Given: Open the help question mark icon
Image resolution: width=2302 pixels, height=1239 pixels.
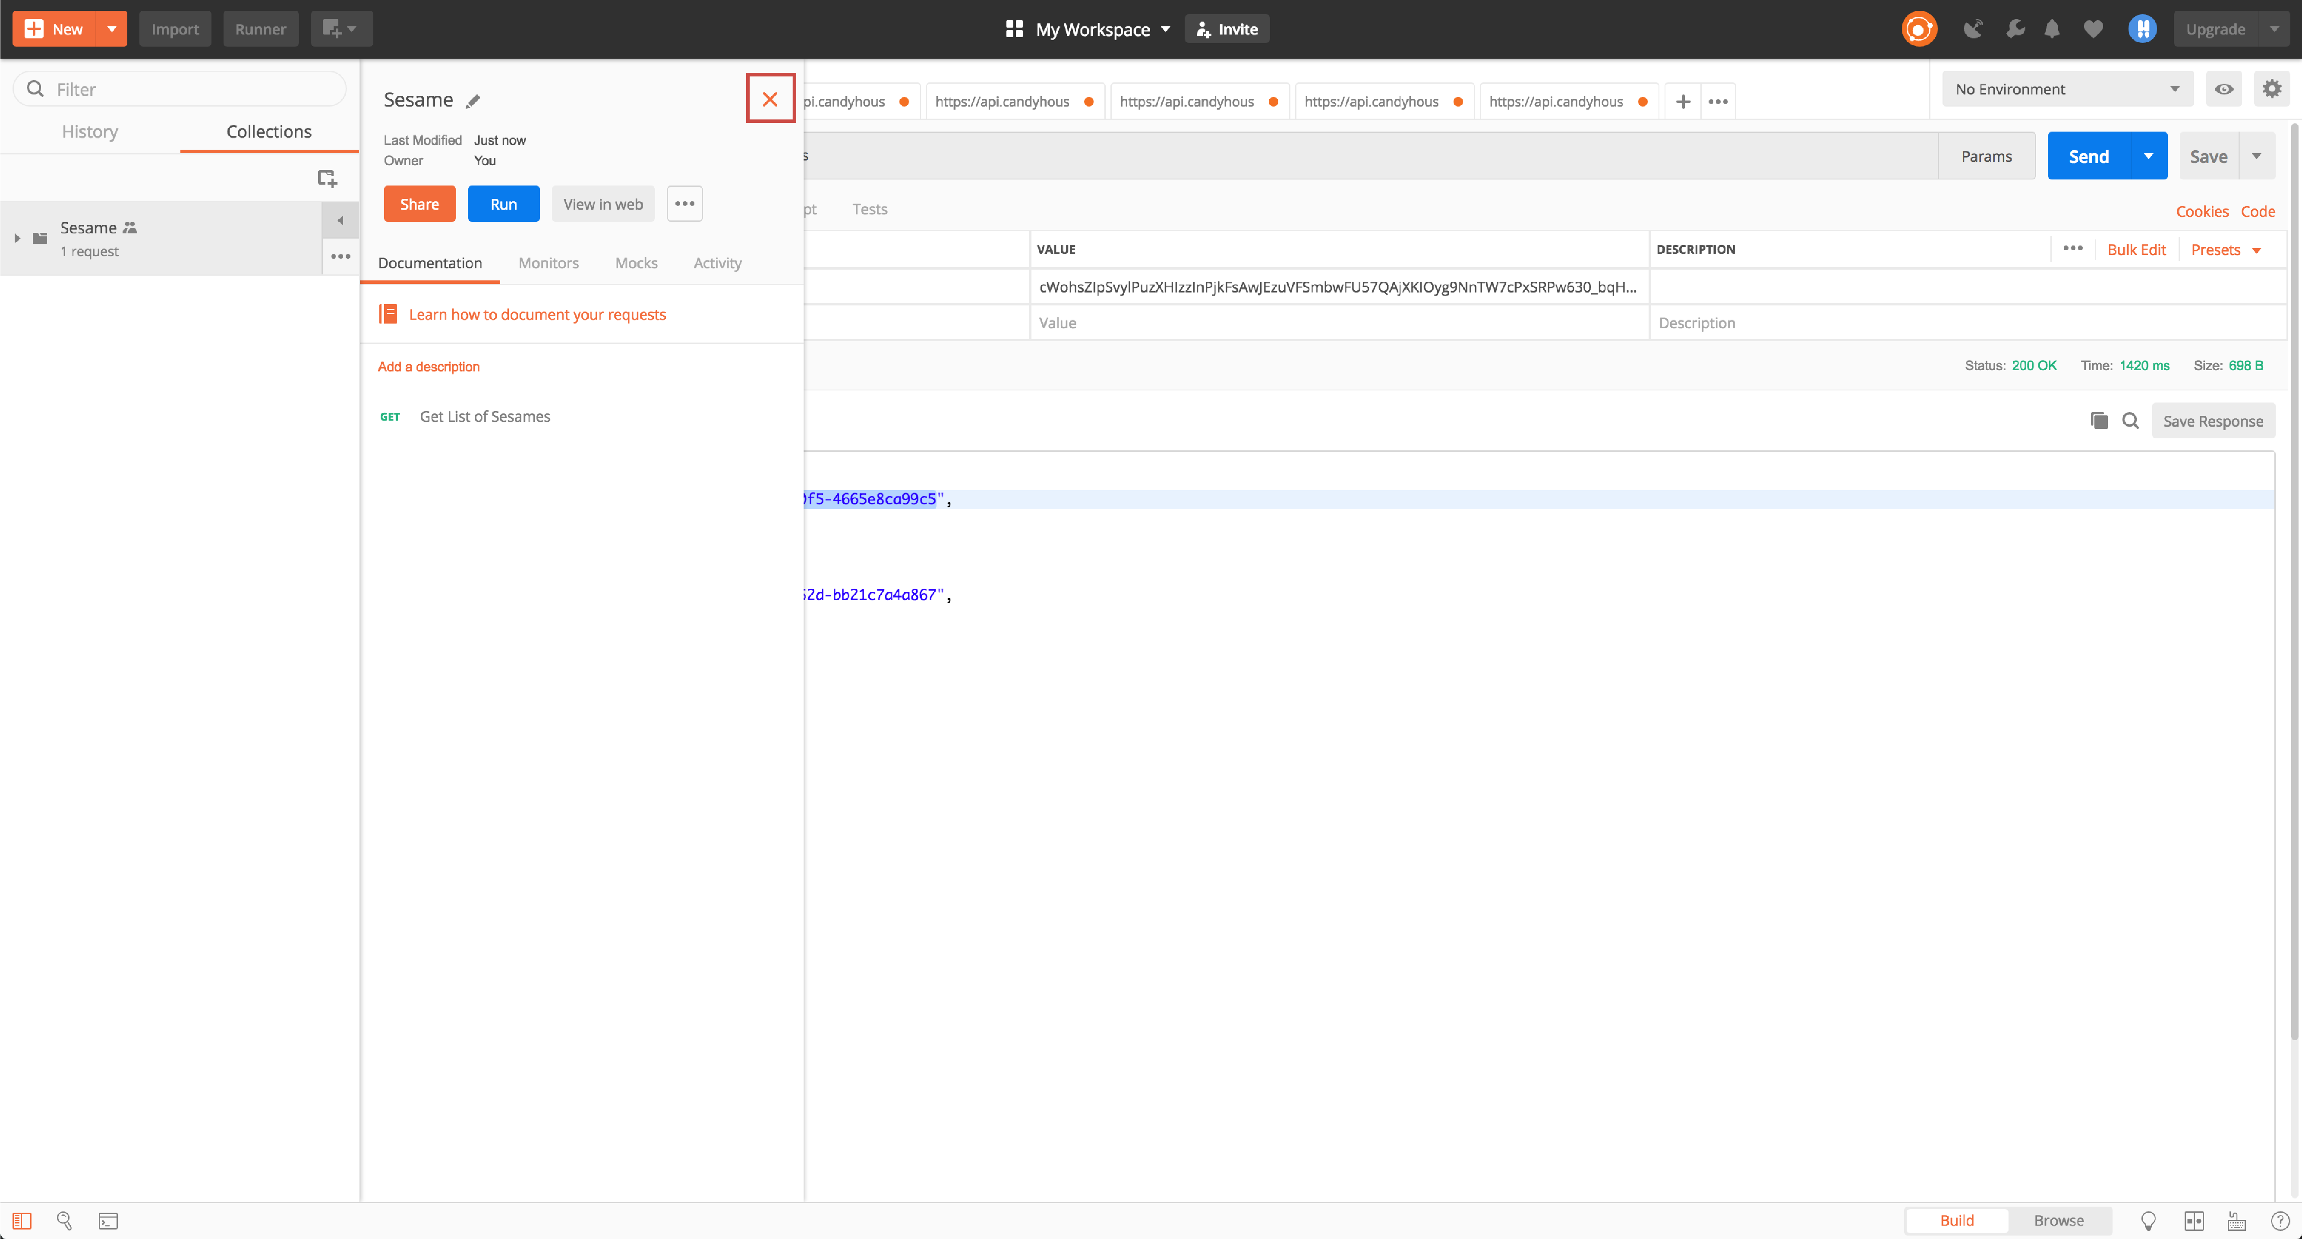Looking at the screenshot, I should point(2280,1220).
